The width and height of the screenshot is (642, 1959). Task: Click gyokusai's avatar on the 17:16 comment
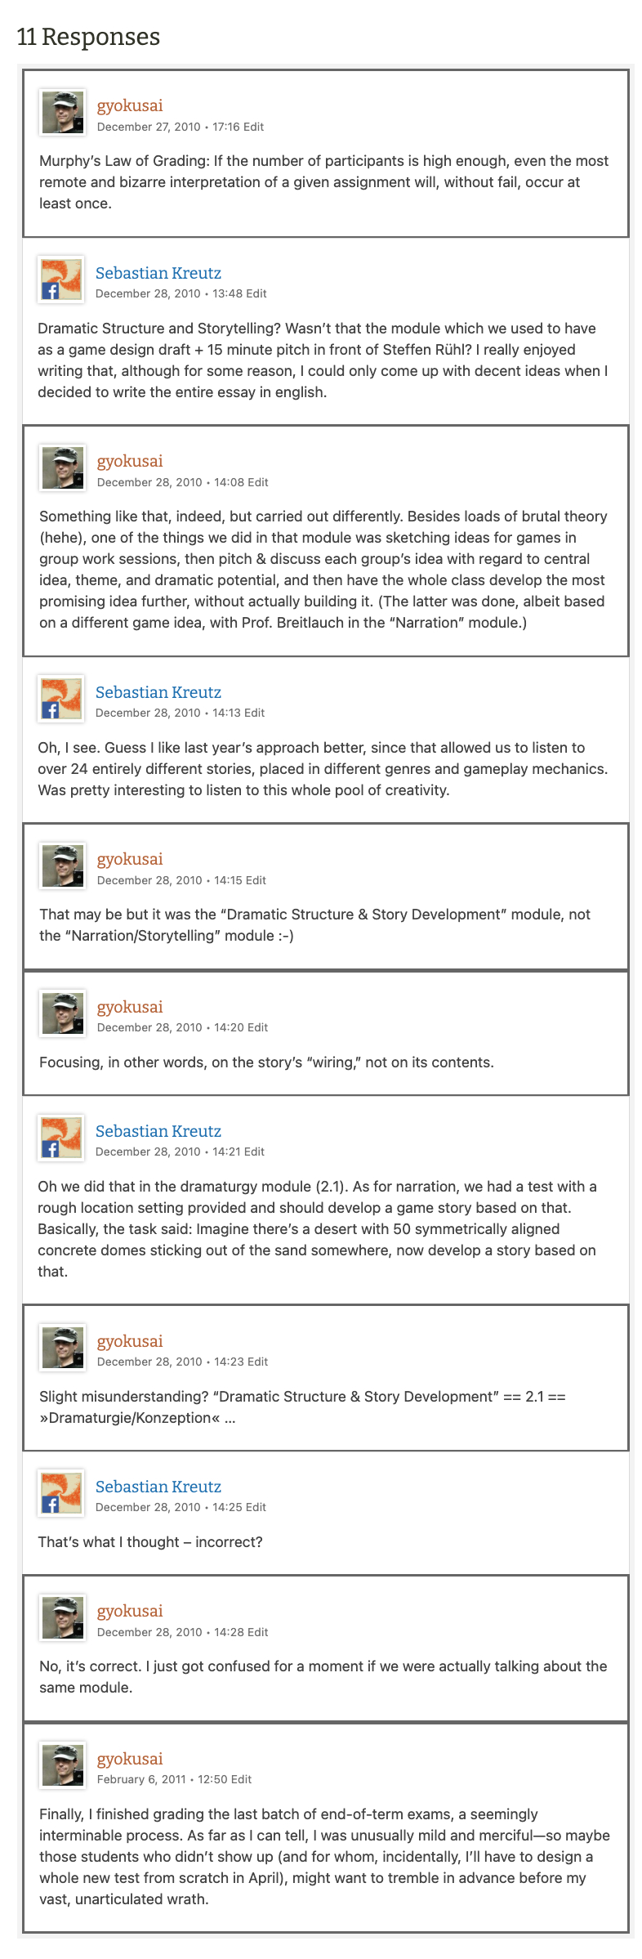tap(63, 113)
